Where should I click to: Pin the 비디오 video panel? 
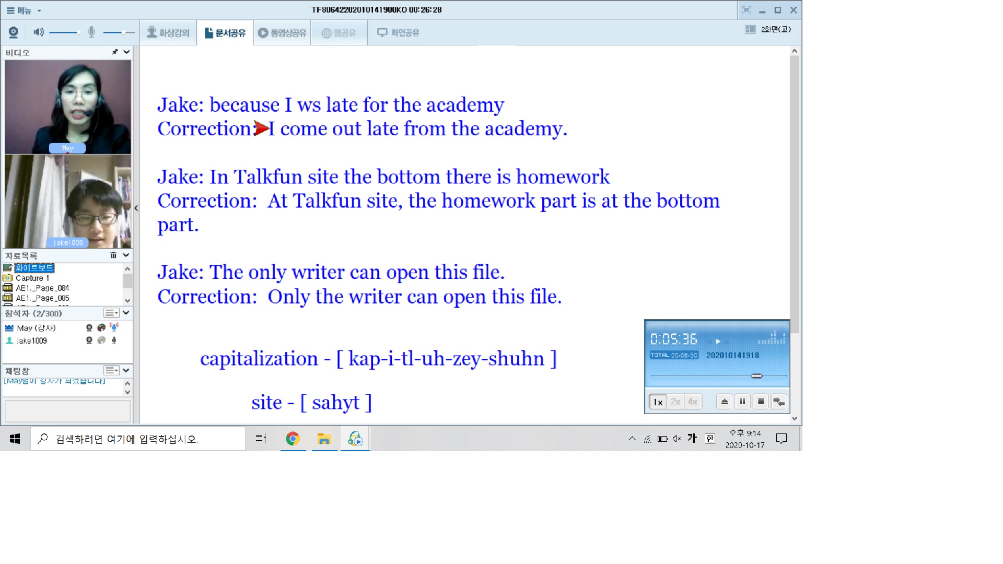point(115,52)
